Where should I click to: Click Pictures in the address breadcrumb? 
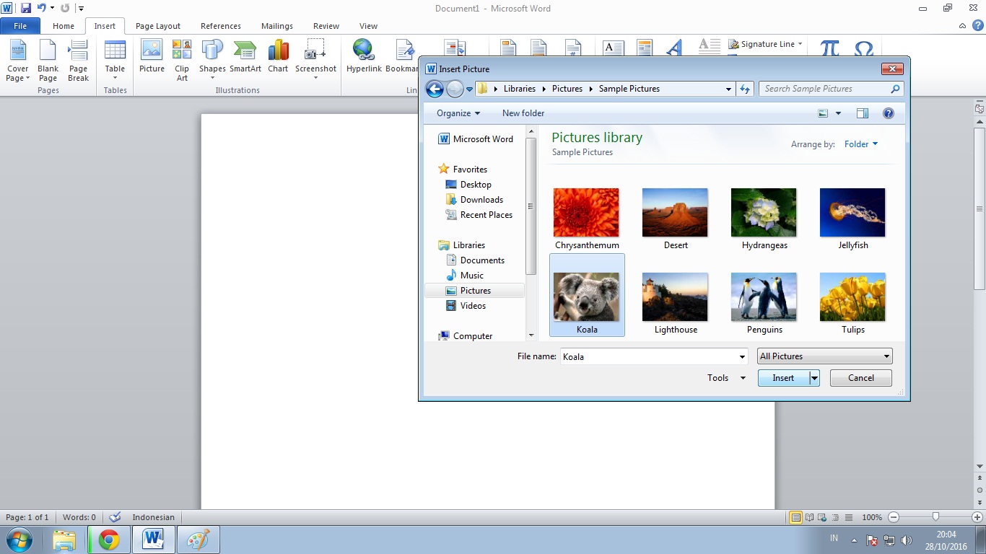pos(567,89)
